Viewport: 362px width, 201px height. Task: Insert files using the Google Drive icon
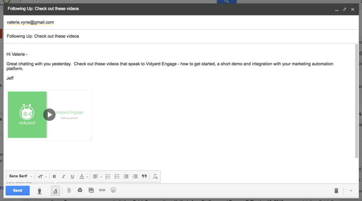80,190
